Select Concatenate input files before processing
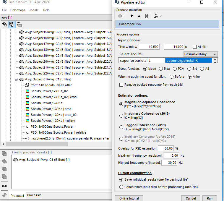This screenshot has width=224, height=201. pos(121,187)
